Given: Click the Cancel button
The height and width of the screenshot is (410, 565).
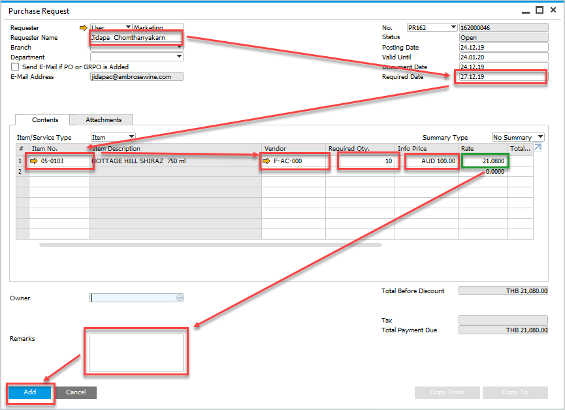Looking at the screenshot, I should coord(76,392).
